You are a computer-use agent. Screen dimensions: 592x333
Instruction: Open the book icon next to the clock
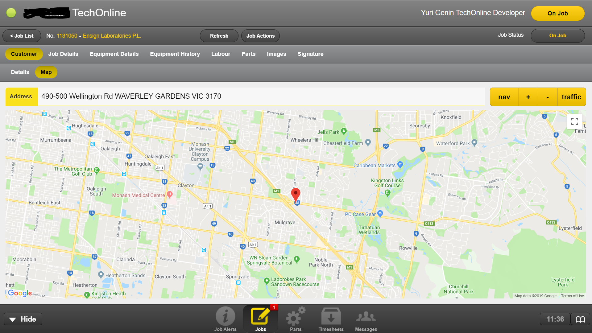tap(580, 319)
